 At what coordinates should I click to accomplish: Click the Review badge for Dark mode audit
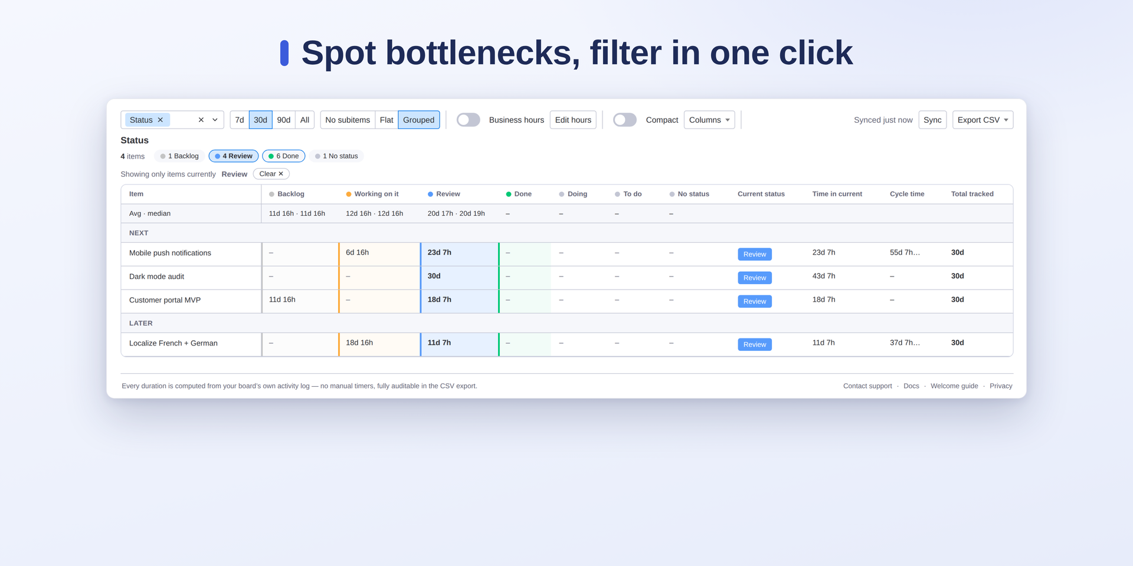coord(755,278)
